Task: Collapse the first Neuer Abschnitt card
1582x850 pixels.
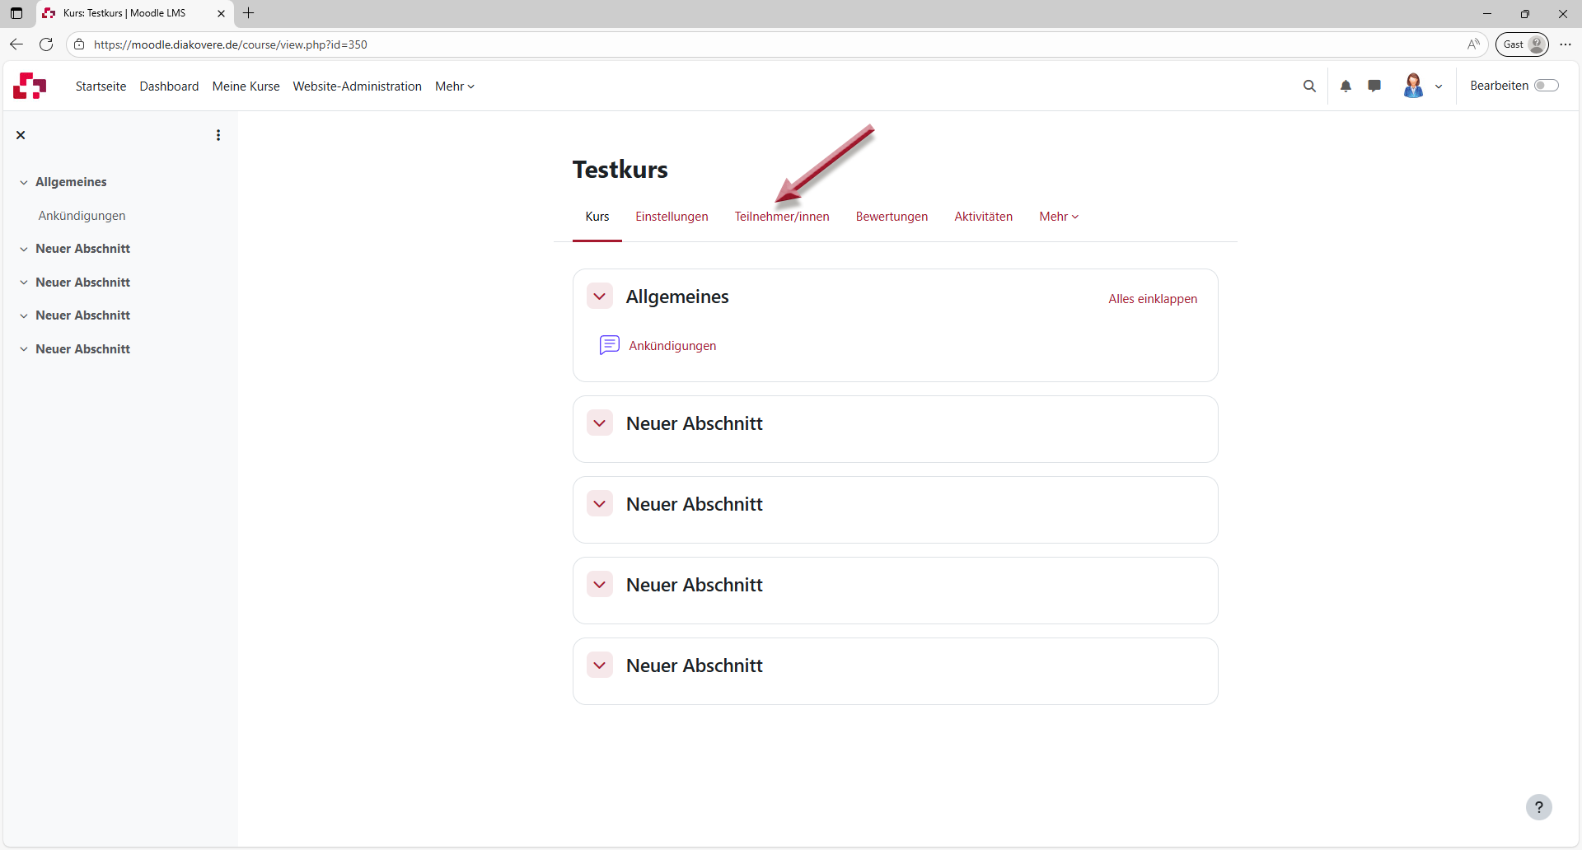Action: coord(600,423)
